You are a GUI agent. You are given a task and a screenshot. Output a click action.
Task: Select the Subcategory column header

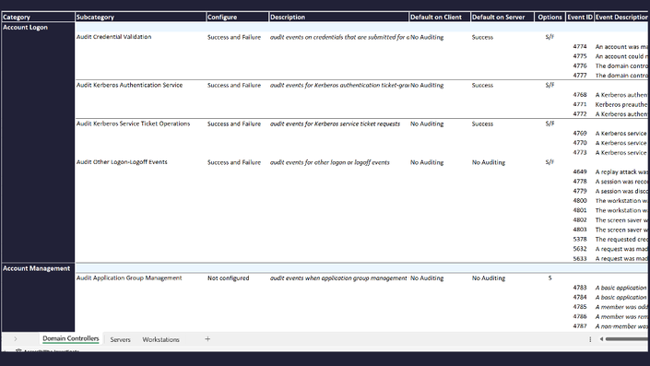(140, 17)
